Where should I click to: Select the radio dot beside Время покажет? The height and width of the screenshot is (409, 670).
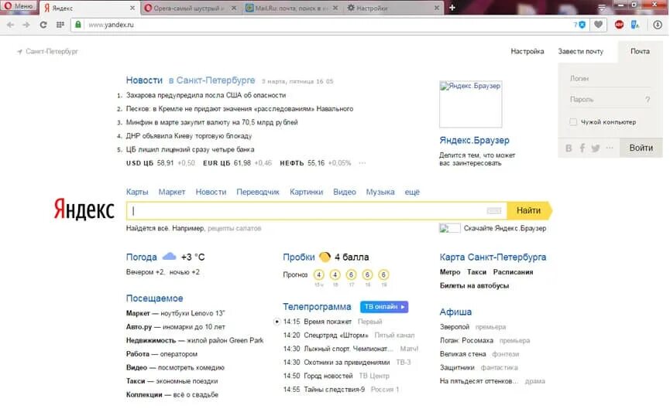(277, 322)
